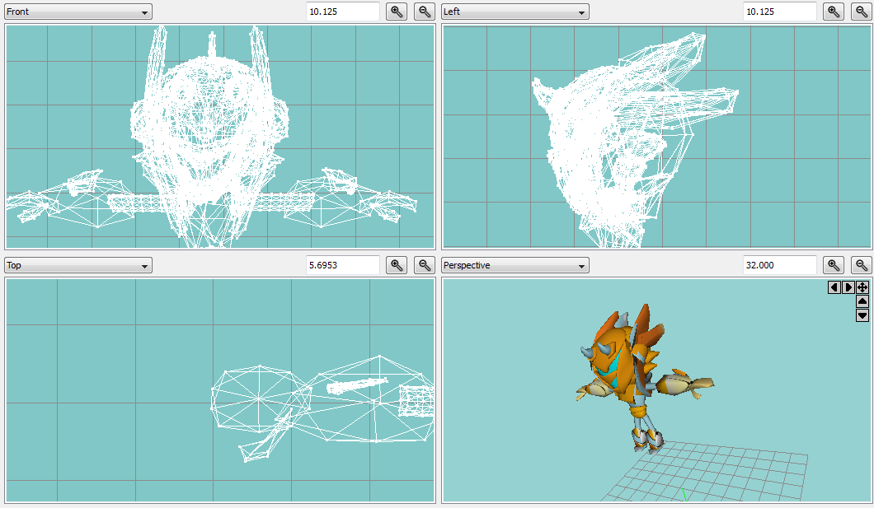Rotate perspective camera right with right arrow
The image size is (874, 508).
coord(848,287)
